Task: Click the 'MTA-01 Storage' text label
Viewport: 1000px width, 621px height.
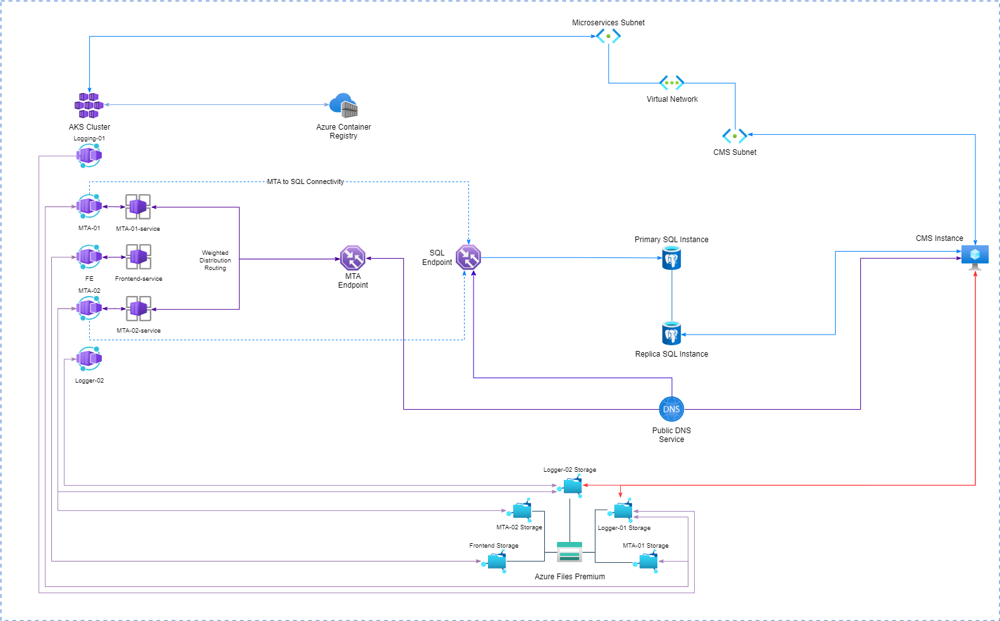Action: [x=645, y=546]
